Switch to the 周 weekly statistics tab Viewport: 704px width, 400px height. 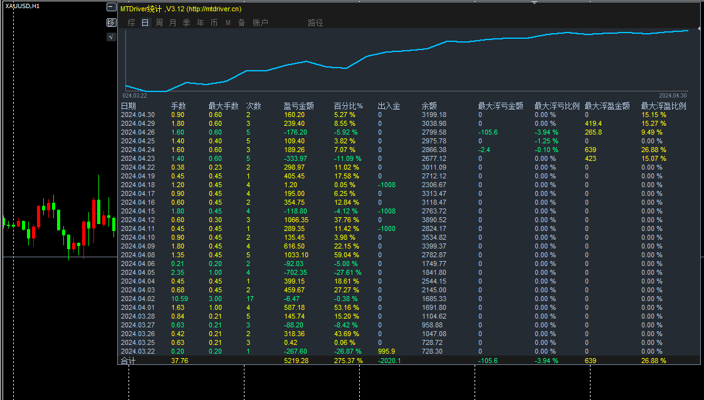coord(159,23)
